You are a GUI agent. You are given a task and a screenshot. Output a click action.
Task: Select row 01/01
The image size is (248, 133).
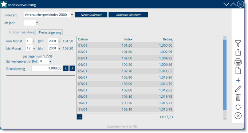[125, 46]
